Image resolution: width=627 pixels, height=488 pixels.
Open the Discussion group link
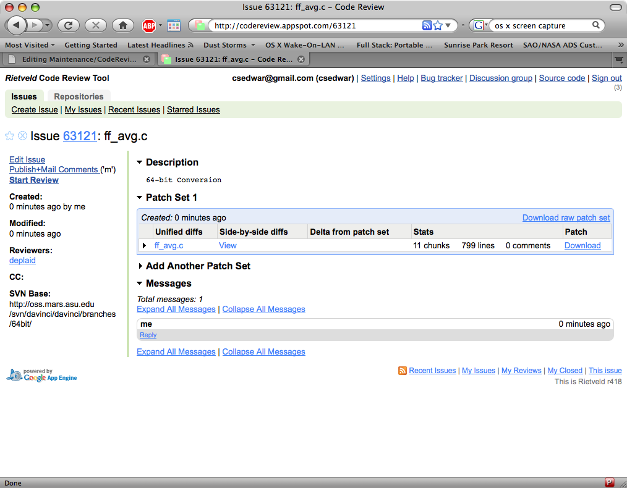pos(501,78)
